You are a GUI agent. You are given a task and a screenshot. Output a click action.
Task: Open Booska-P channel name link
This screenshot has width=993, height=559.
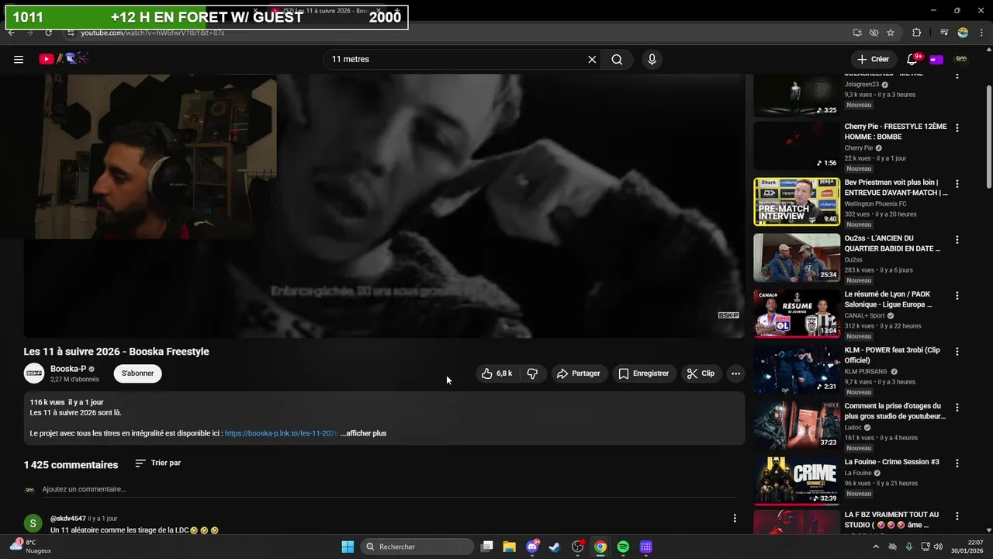point(68,369)
